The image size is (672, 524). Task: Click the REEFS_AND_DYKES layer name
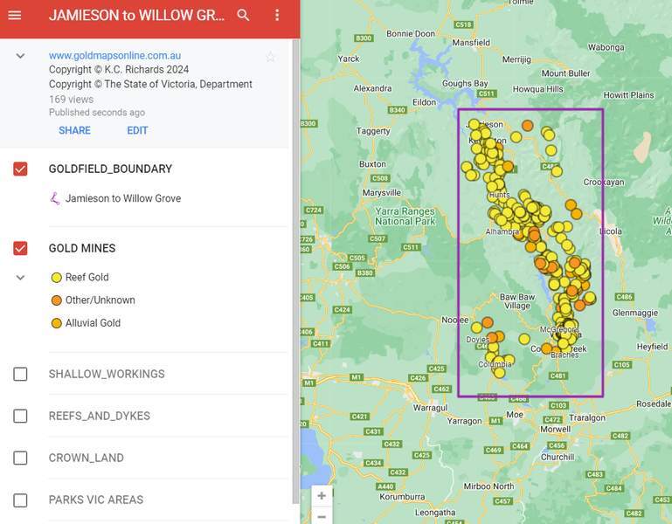(100, 416)
